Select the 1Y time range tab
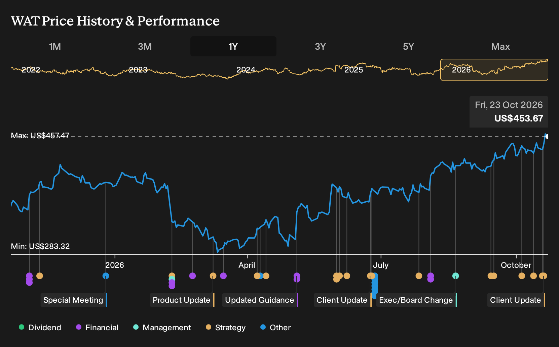This screenshot has width=559, height=347. tap(233, 46)
